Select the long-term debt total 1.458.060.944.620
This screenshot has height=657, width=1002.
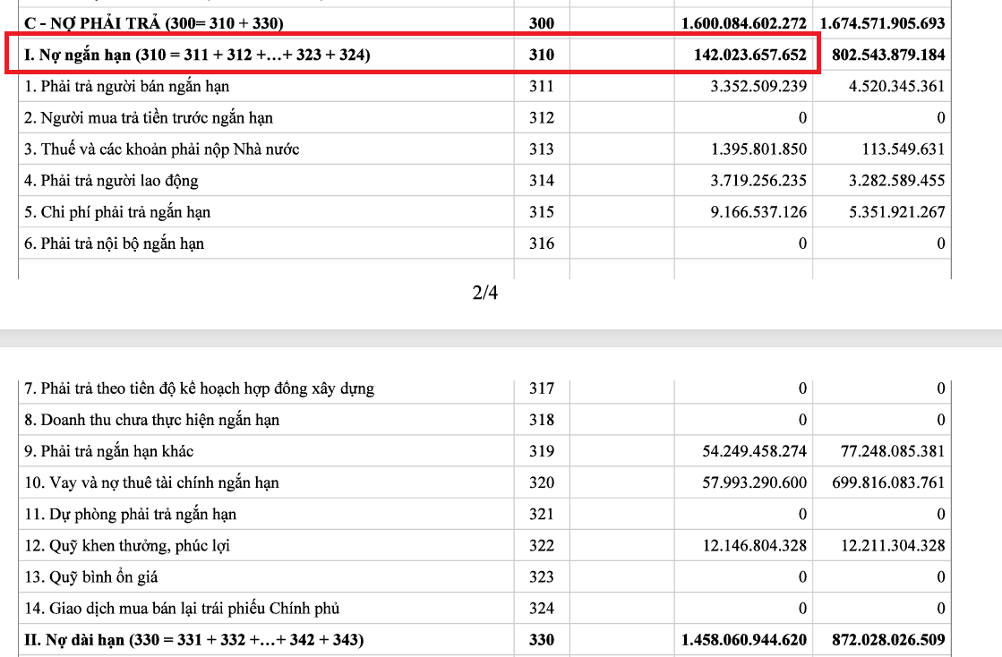743,640
